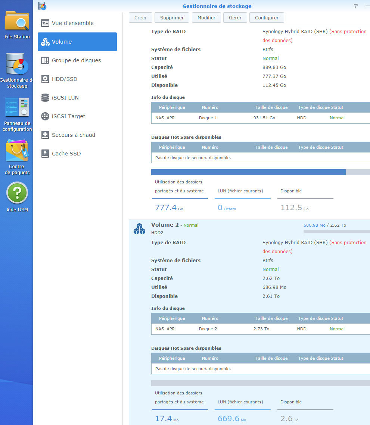Click the HDD2 volume description
Image resolution: width=370 pixels, height=425 pixels.
pyautogui.click(x=157, y=233)
